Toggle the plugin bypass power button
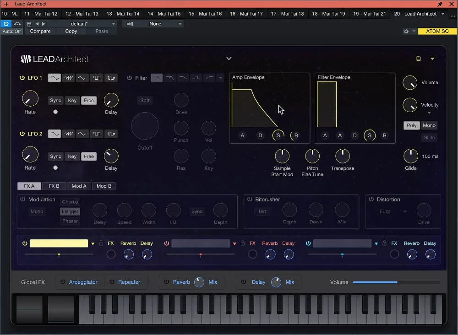Image resolution: width=458 pixels, height=335 pixels. point(6,24)
